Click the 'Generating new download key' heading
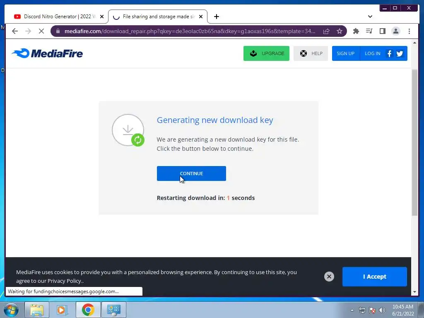Screen dimensions: 424x318 [x=215, y=120]
